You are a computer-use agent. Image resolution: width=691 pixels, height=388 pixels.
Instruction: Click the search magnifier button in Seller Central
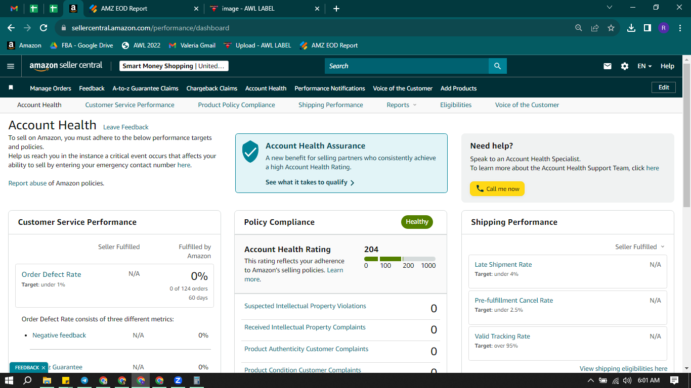(497, 66)
